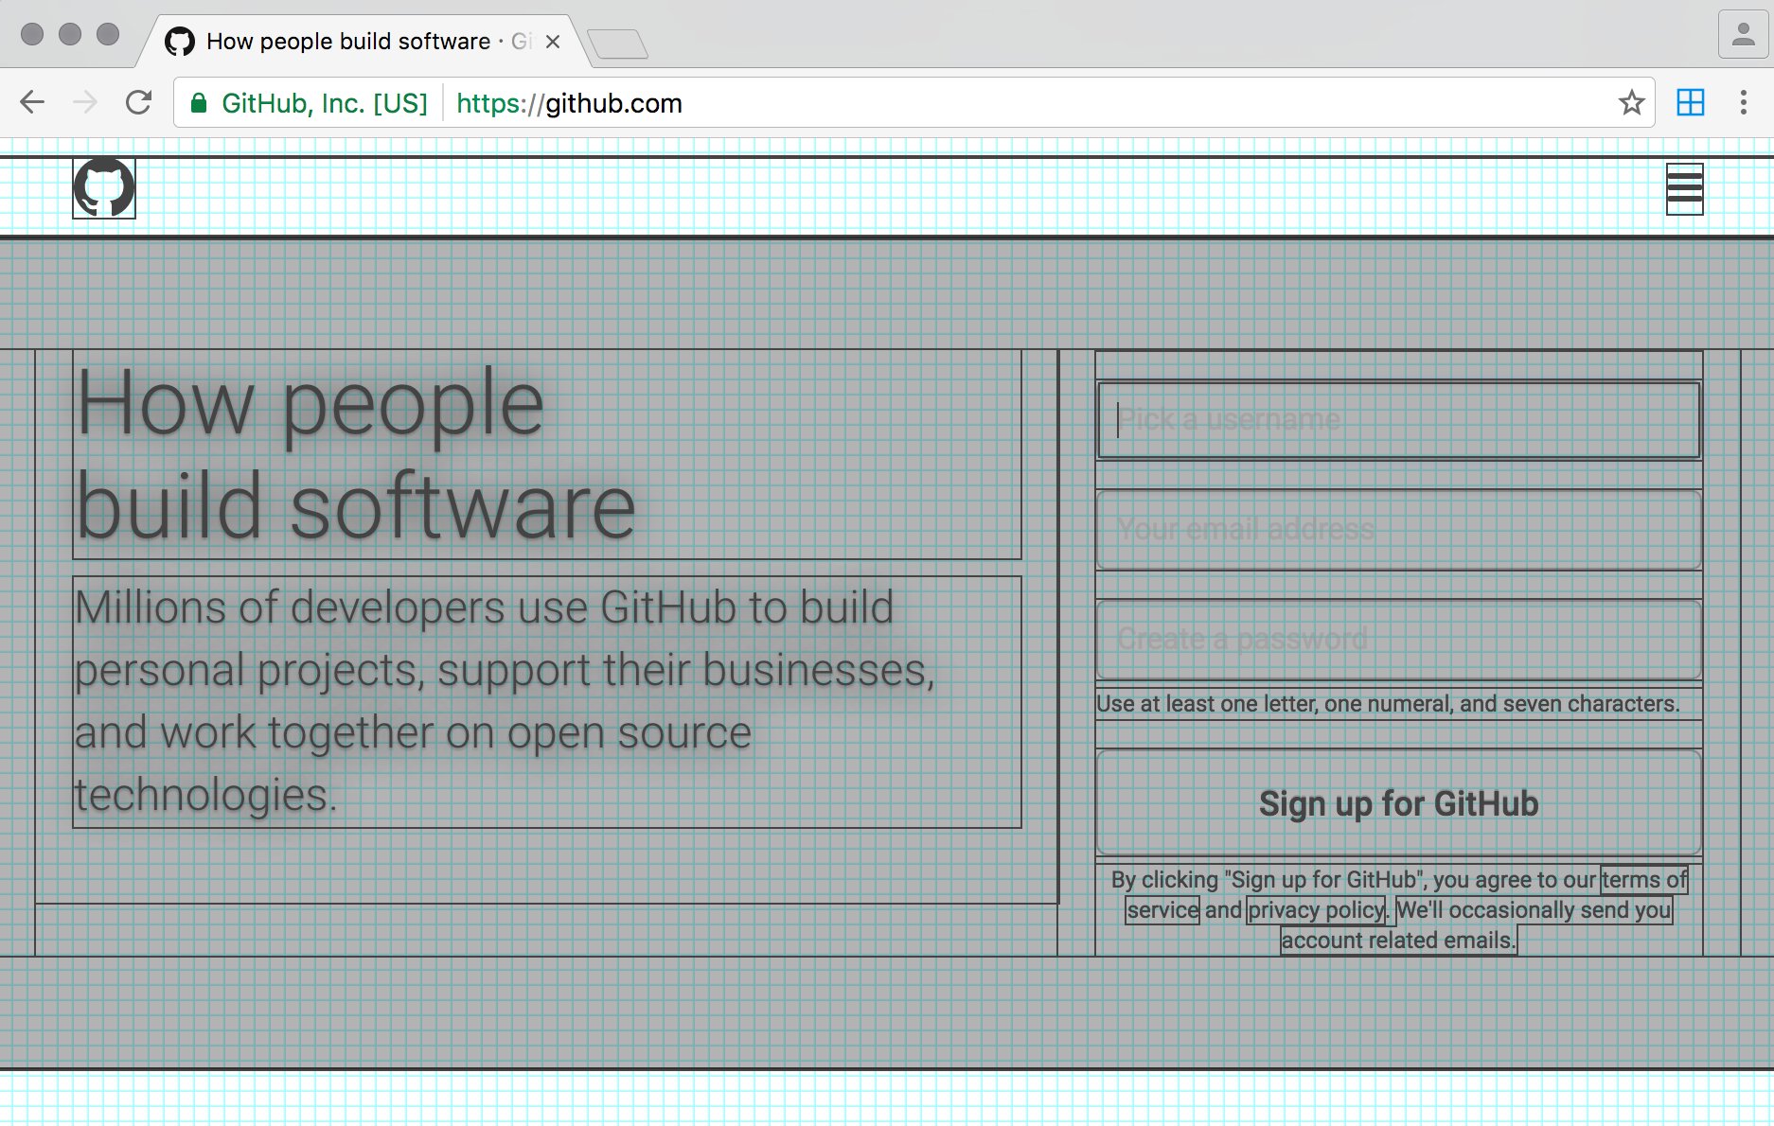The height and width of the screenshot is (1126, 1774).
Task: Go back to the previous page
Action: [x=32, y=102]
